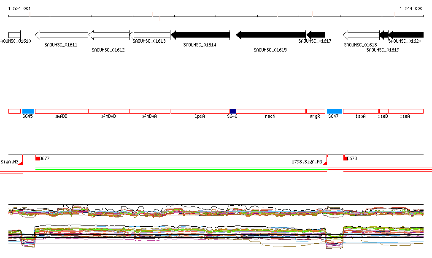Image resolution: width=432 pixels, height=258 pixels.
Task: Click the blue S645 segment
Action: pyautogui.click(x=28, y=111)
